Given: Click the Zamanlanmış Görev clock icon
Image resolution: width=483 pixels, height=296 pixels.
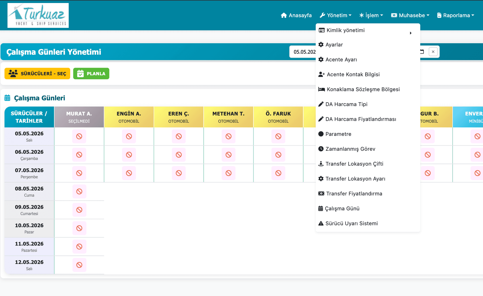Looking at the screenshot, I should point(321,149).
